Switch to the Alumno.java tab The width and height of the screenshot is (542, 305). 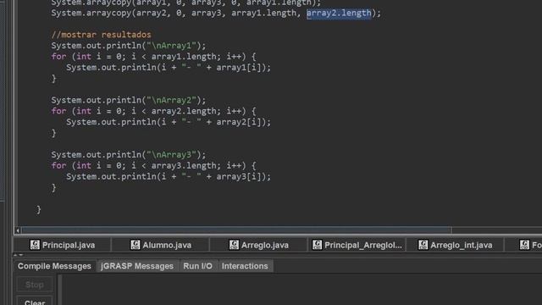tap(161, 245)
